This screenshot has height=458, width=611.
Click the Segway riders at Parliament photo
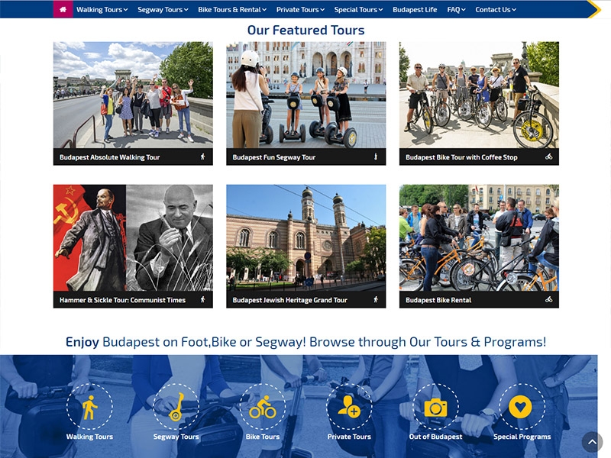pos(306,95)
